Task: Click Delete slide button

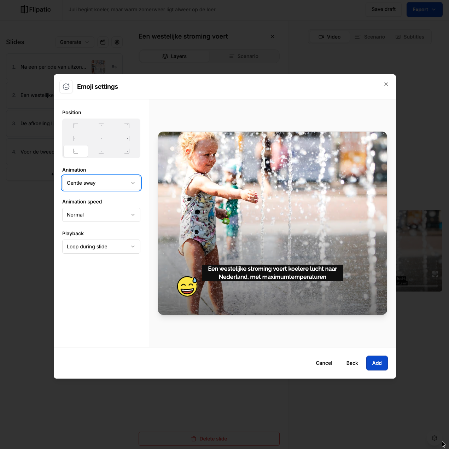Action: point(209,439)
